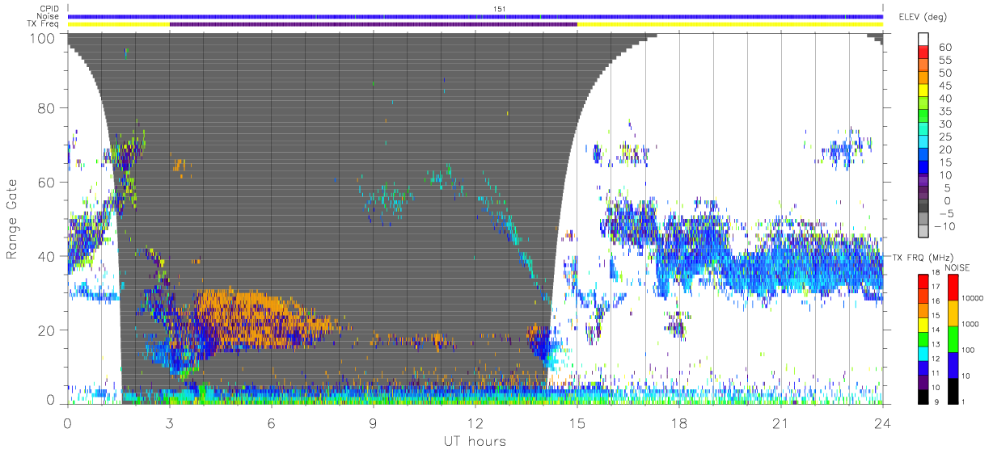
Task: Click the "100" tick on the Range Gate axis
Action: click(42, 38)
